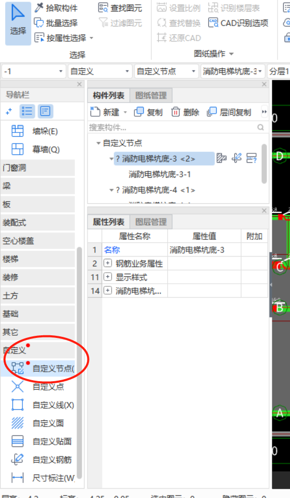Switch navigation bar to detail view icon

[45, 111]
